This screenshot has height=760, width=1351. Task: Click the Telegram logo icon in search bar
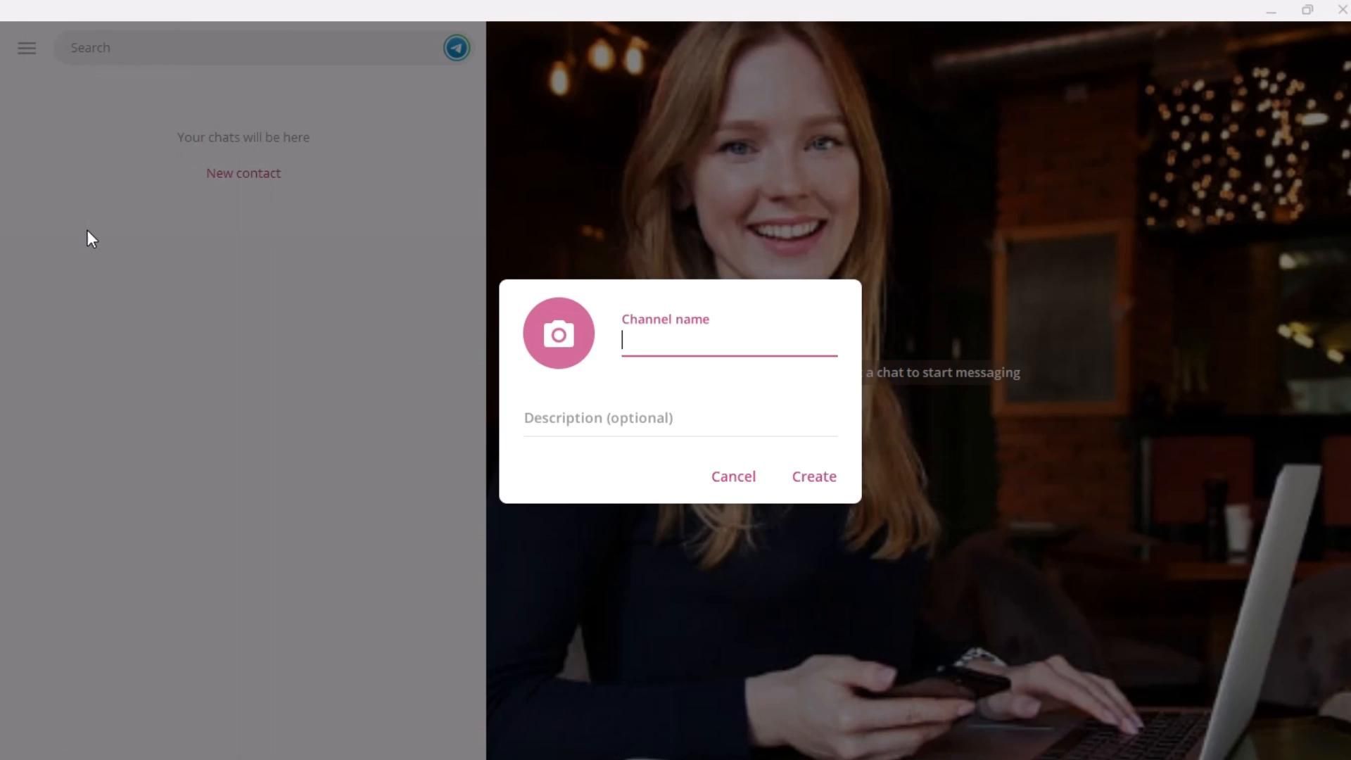tap(456, 48)
